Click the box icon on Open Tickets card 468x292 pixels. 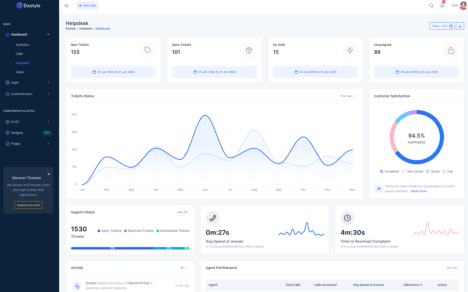249,50
